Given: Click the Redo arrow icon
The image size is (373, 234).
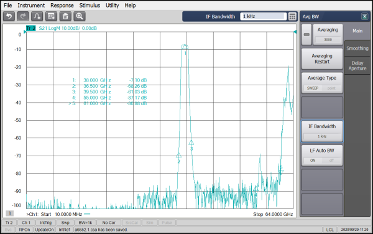Looking at the screenshot, I should (x=23, y=16).
